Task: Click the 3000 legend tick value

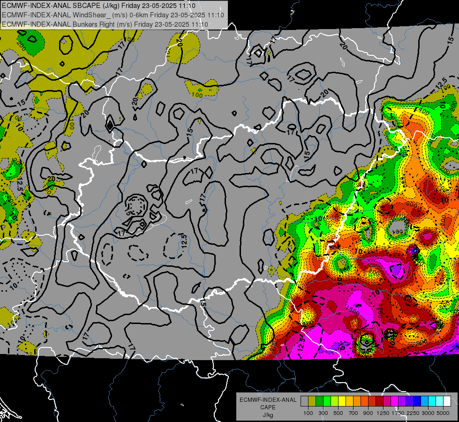Action: pyautogui.click(x=428, y=413)
